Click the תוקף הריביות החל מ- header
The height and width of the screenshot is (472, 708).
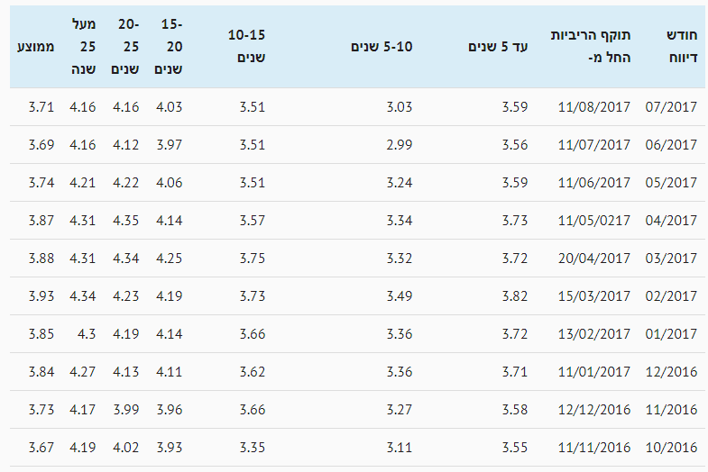591,47
